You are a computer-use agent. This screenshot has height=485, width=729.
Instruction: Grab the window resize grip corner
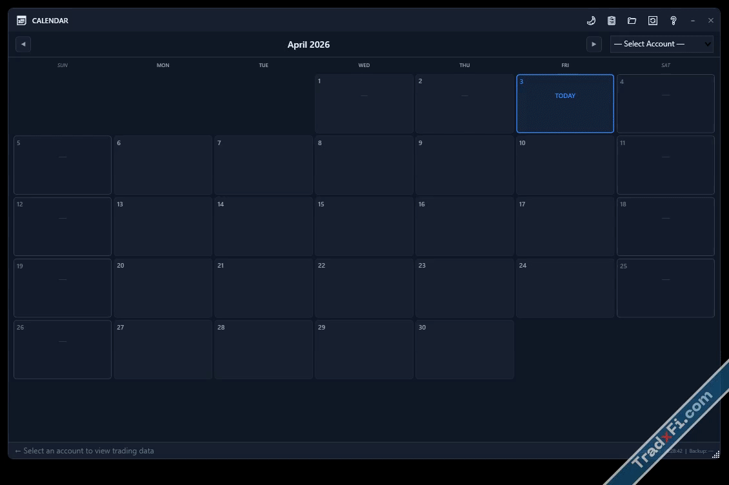pyautogui.click(x=715, y=455)
